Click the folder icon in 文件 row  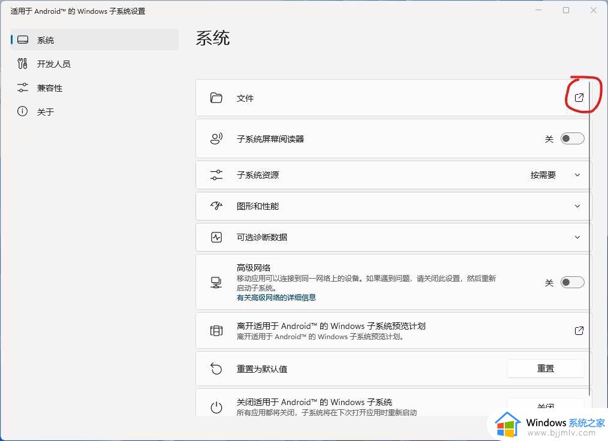point(216,98)
